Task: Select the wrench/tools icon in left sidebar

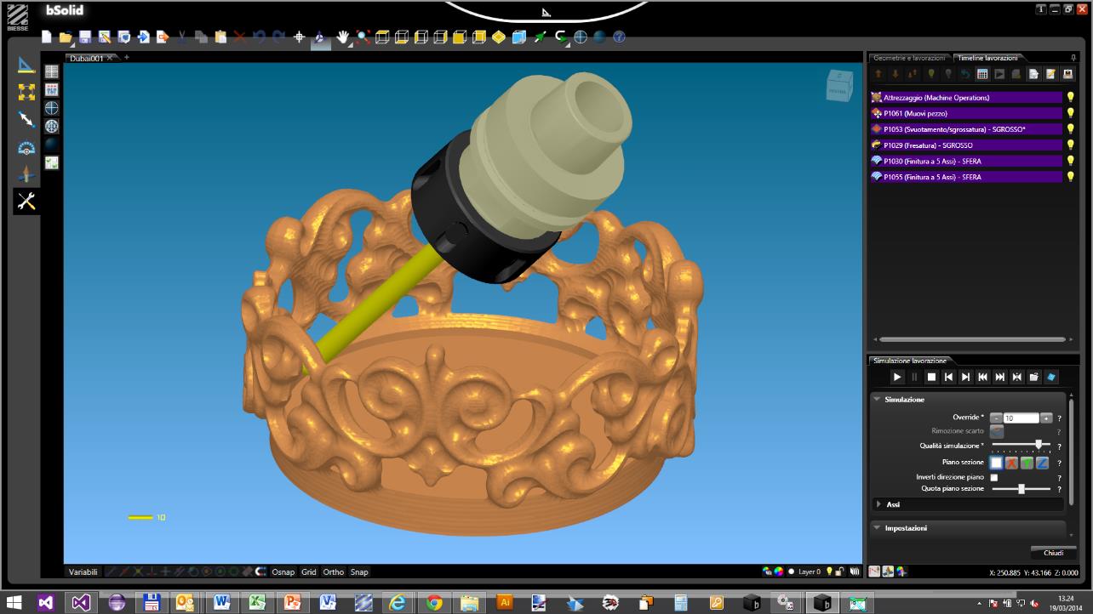Action: [26, 202]
